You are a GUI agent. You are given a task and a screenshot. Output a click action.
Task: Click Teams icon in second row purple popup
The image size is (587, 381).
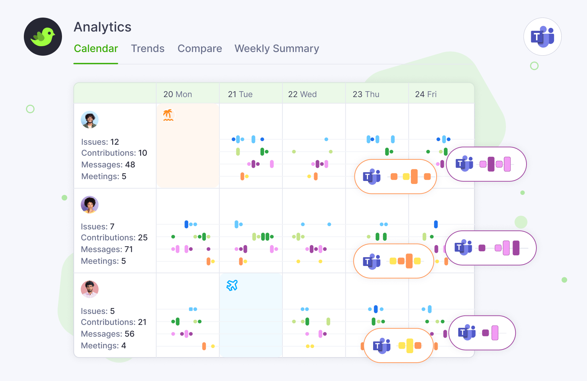pos(463,248)
